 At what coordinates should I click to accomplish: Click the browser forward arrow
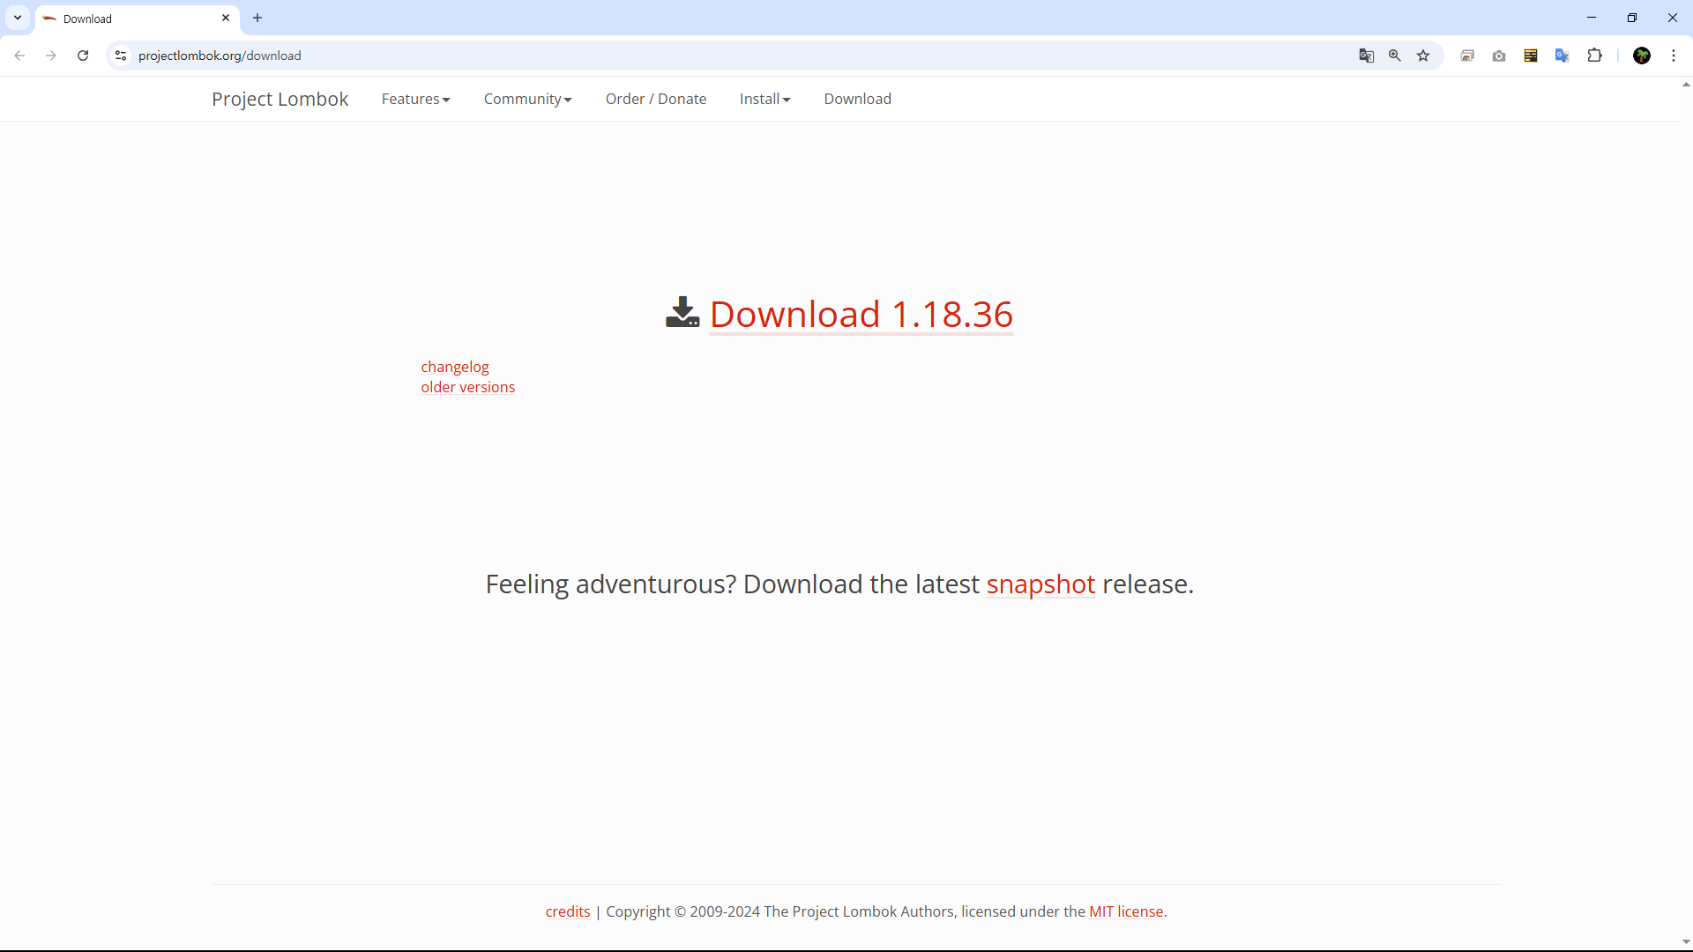[51, 56]
